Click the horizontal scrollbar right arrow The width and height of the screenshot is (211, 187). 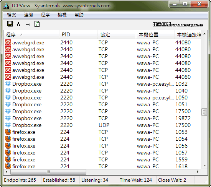pos(198,172)
